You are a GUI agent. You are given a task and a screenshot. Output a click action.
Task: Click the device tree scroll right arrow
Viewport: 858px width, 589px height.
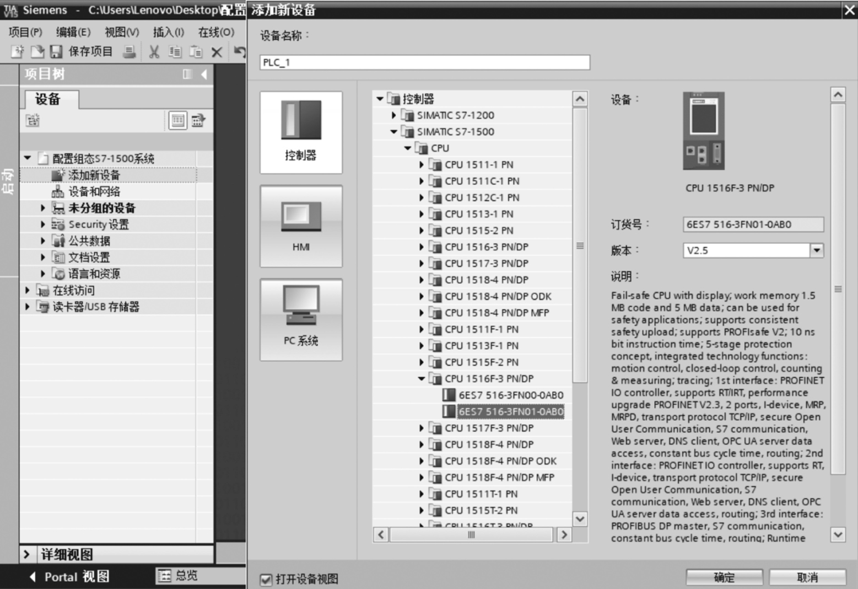click(x=563, y=534)
